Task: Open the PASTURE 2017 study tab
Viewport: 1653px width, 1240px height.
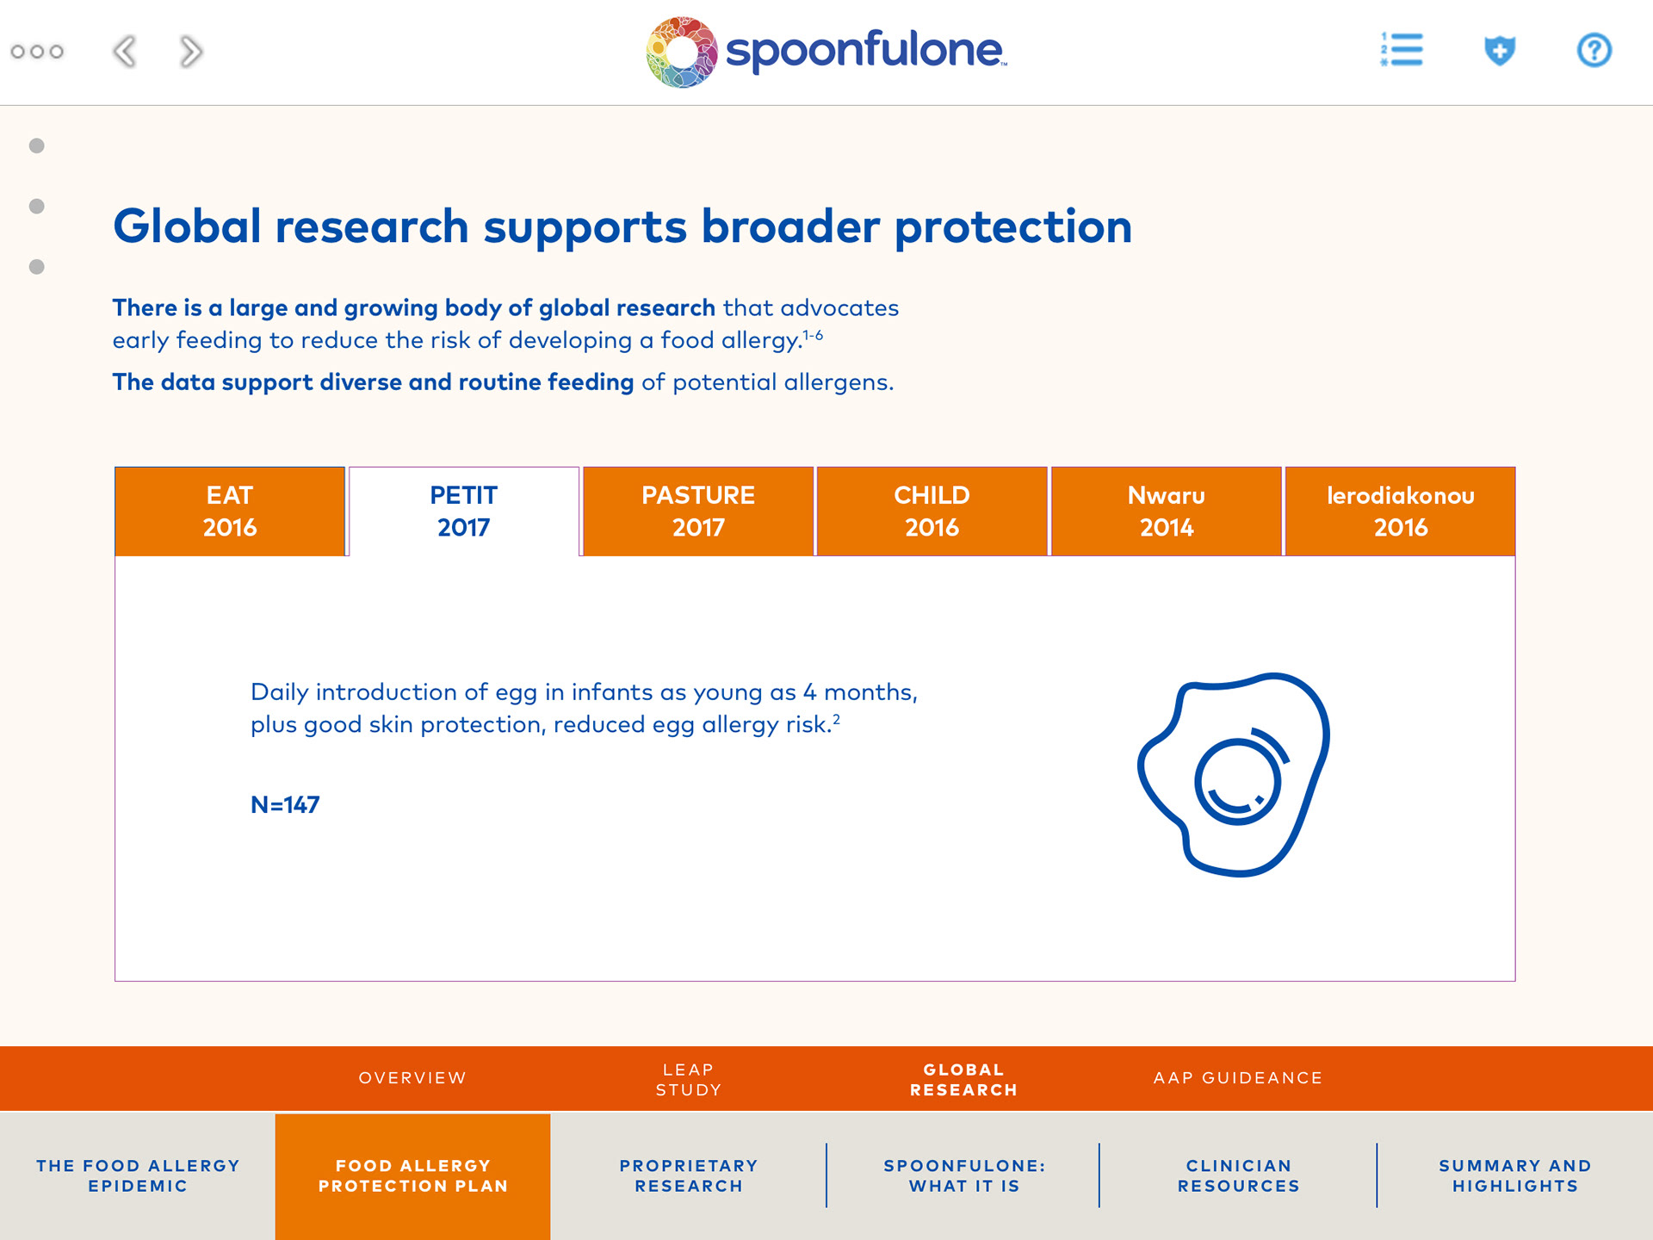Action: tap(698, 512)
